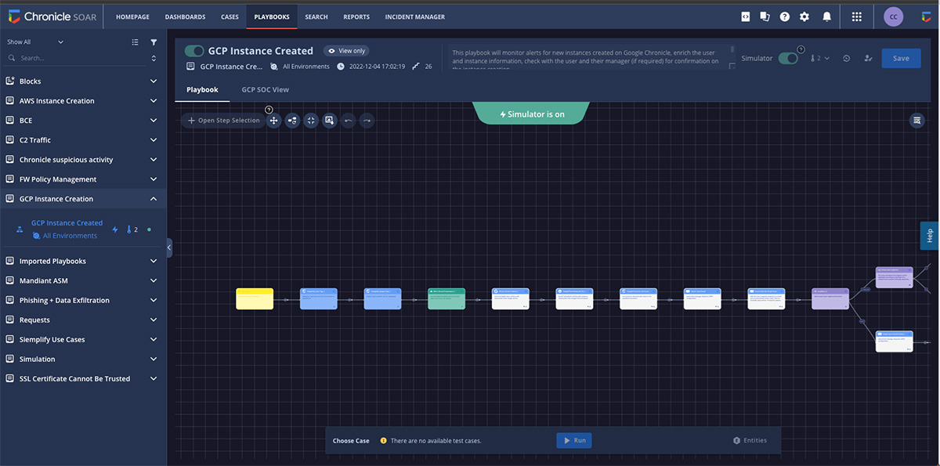Toggle the GCP Instance Created playbook enable switch
Viewport: 940px width, 466px height.
(x=194, y=51)
